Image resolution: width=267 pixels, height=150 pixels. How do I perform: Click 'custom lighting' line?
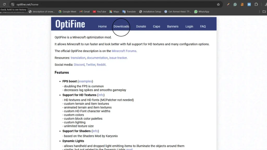74,122
